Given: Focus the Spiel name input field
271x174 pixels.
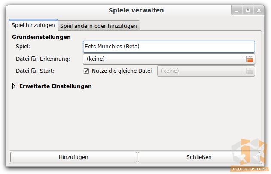Looking at the screenshot, I should (169, 47).
